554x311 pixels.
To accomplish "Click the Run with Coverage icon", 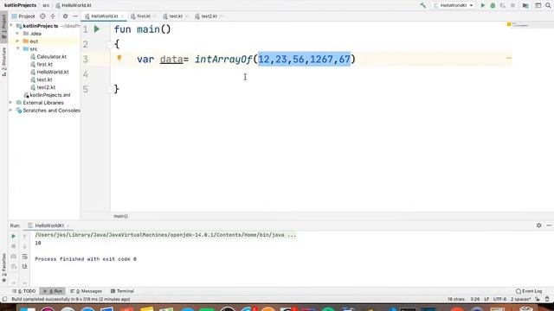I will click(502, 5).
